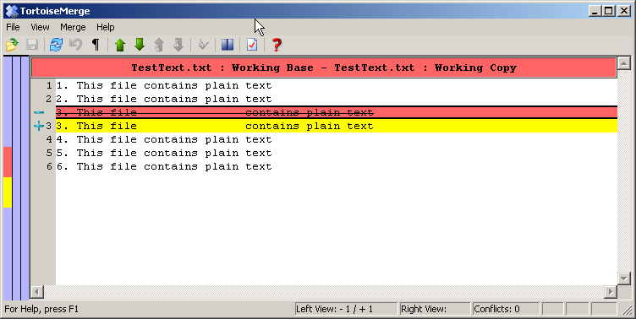Open the Merge menu
Image resolution: width=636 pixels, height=319 pixels.
tap(73, 27)
